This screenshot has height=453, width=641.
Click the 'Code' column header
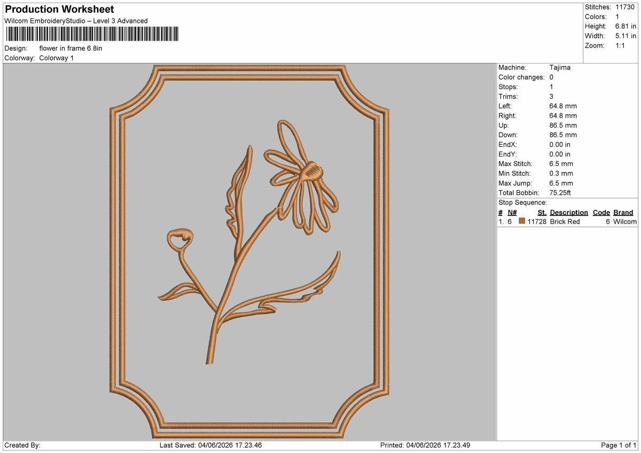(601, 212)
